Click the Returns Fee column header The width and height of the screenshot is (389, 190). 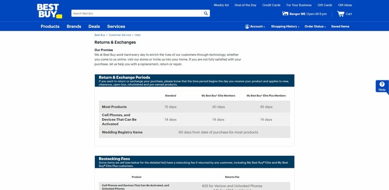click(232, 177)
